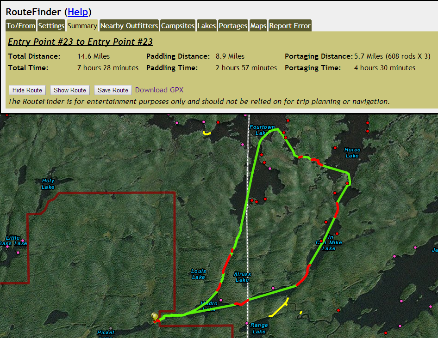The width and height of the screenshot is (438, 338).
Task: Select the red campsite dot on Horse Lake
Action: coord(335,148)
